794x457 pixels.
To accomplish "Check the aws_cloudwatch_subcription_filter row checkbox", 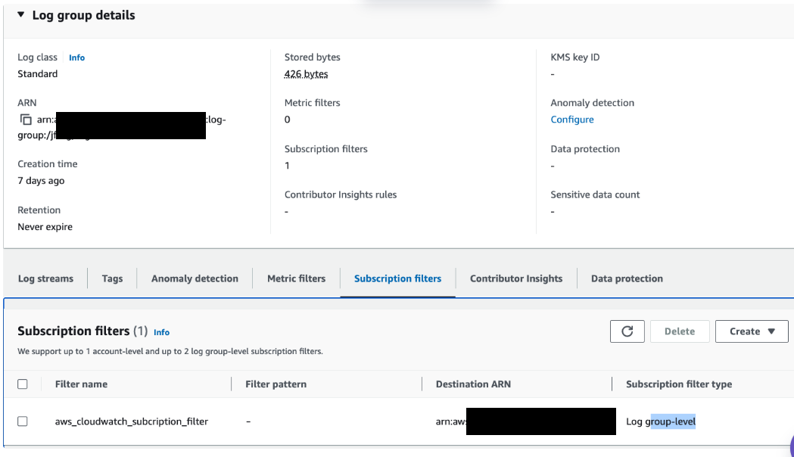I will 22,421.
